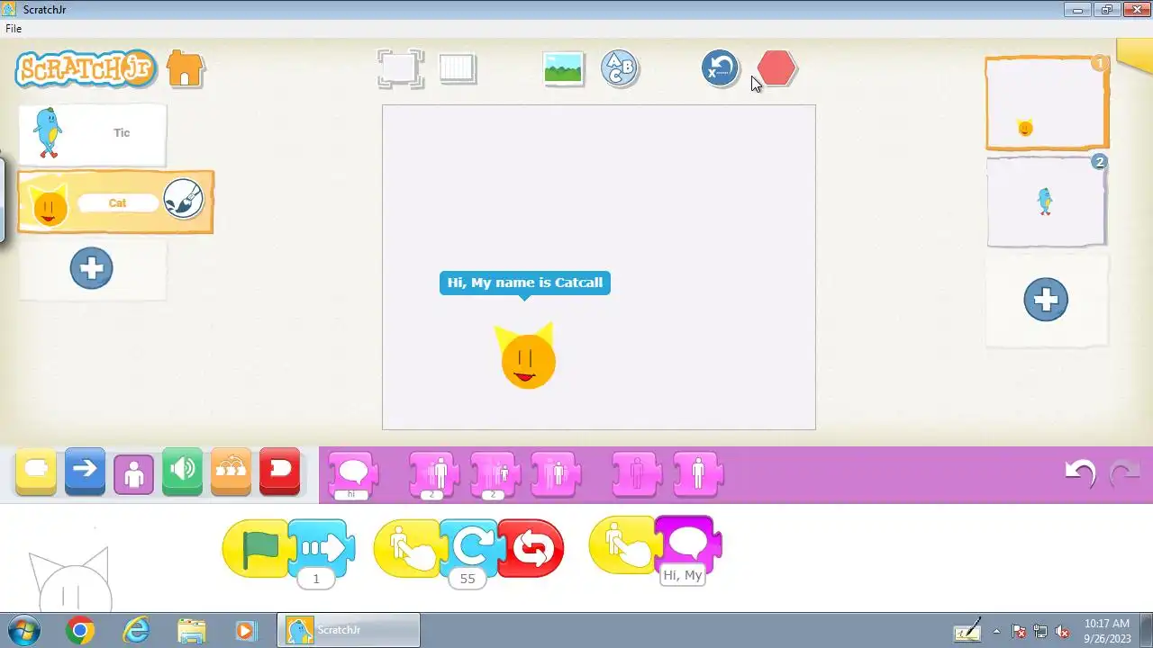
Task: Pick the Hide block in palette
Action: [x=637, y=474]
